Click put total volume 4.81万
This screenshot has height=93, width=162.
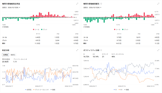click(x=38, y=40)
